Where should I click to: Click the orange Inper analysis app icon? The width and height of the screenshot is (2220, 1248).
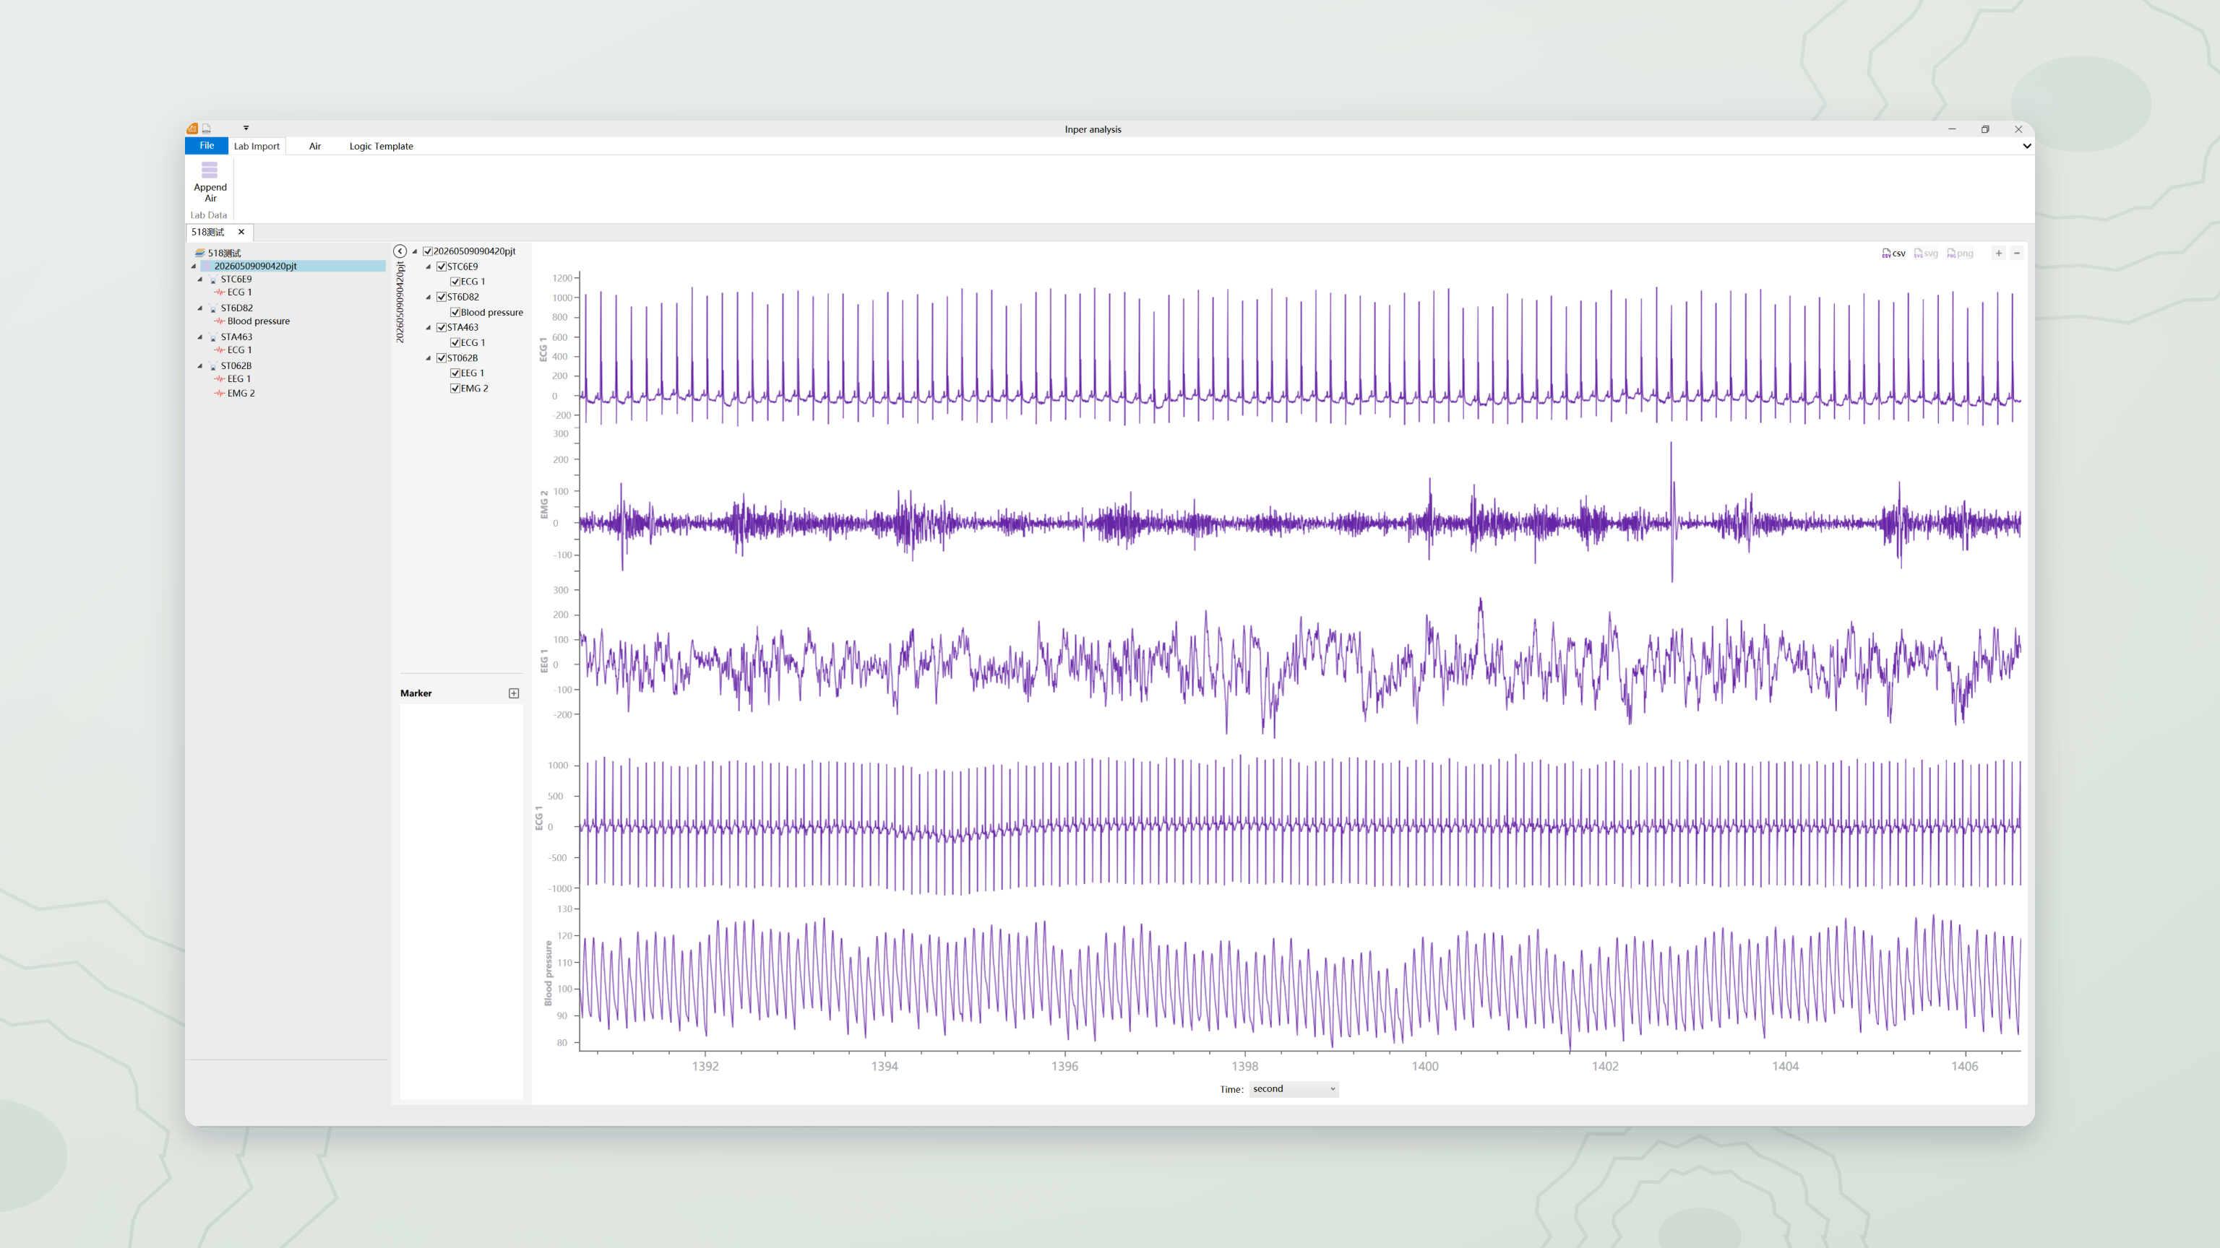click(192, 129)
